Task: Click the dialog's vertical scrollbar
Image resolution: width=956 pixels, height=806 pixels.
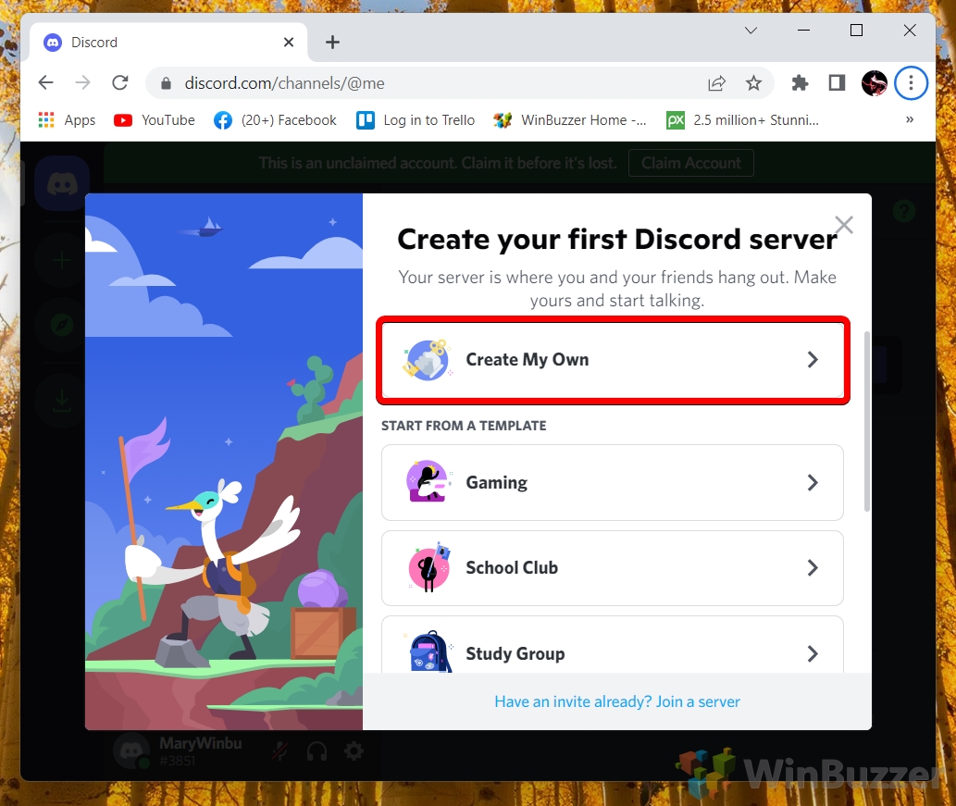Action: (x=867, y=421)
